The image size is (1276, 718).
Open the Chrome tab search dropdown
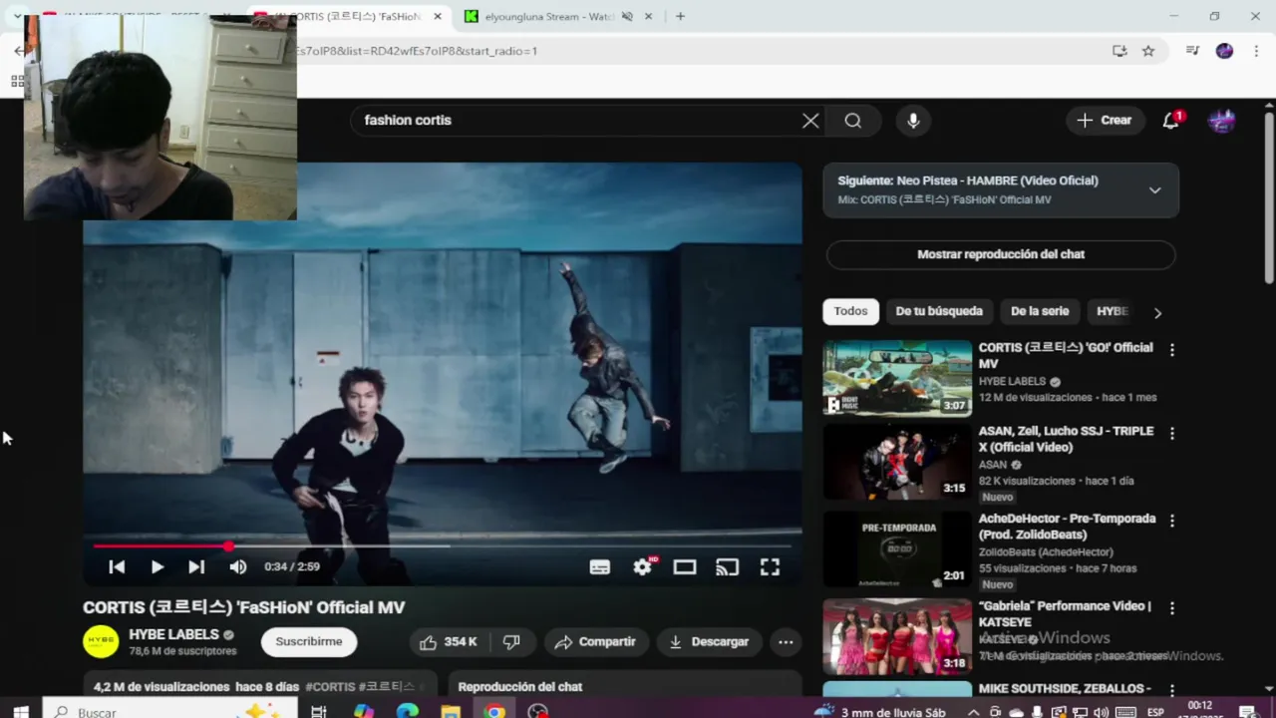click(x=18, y=16)
